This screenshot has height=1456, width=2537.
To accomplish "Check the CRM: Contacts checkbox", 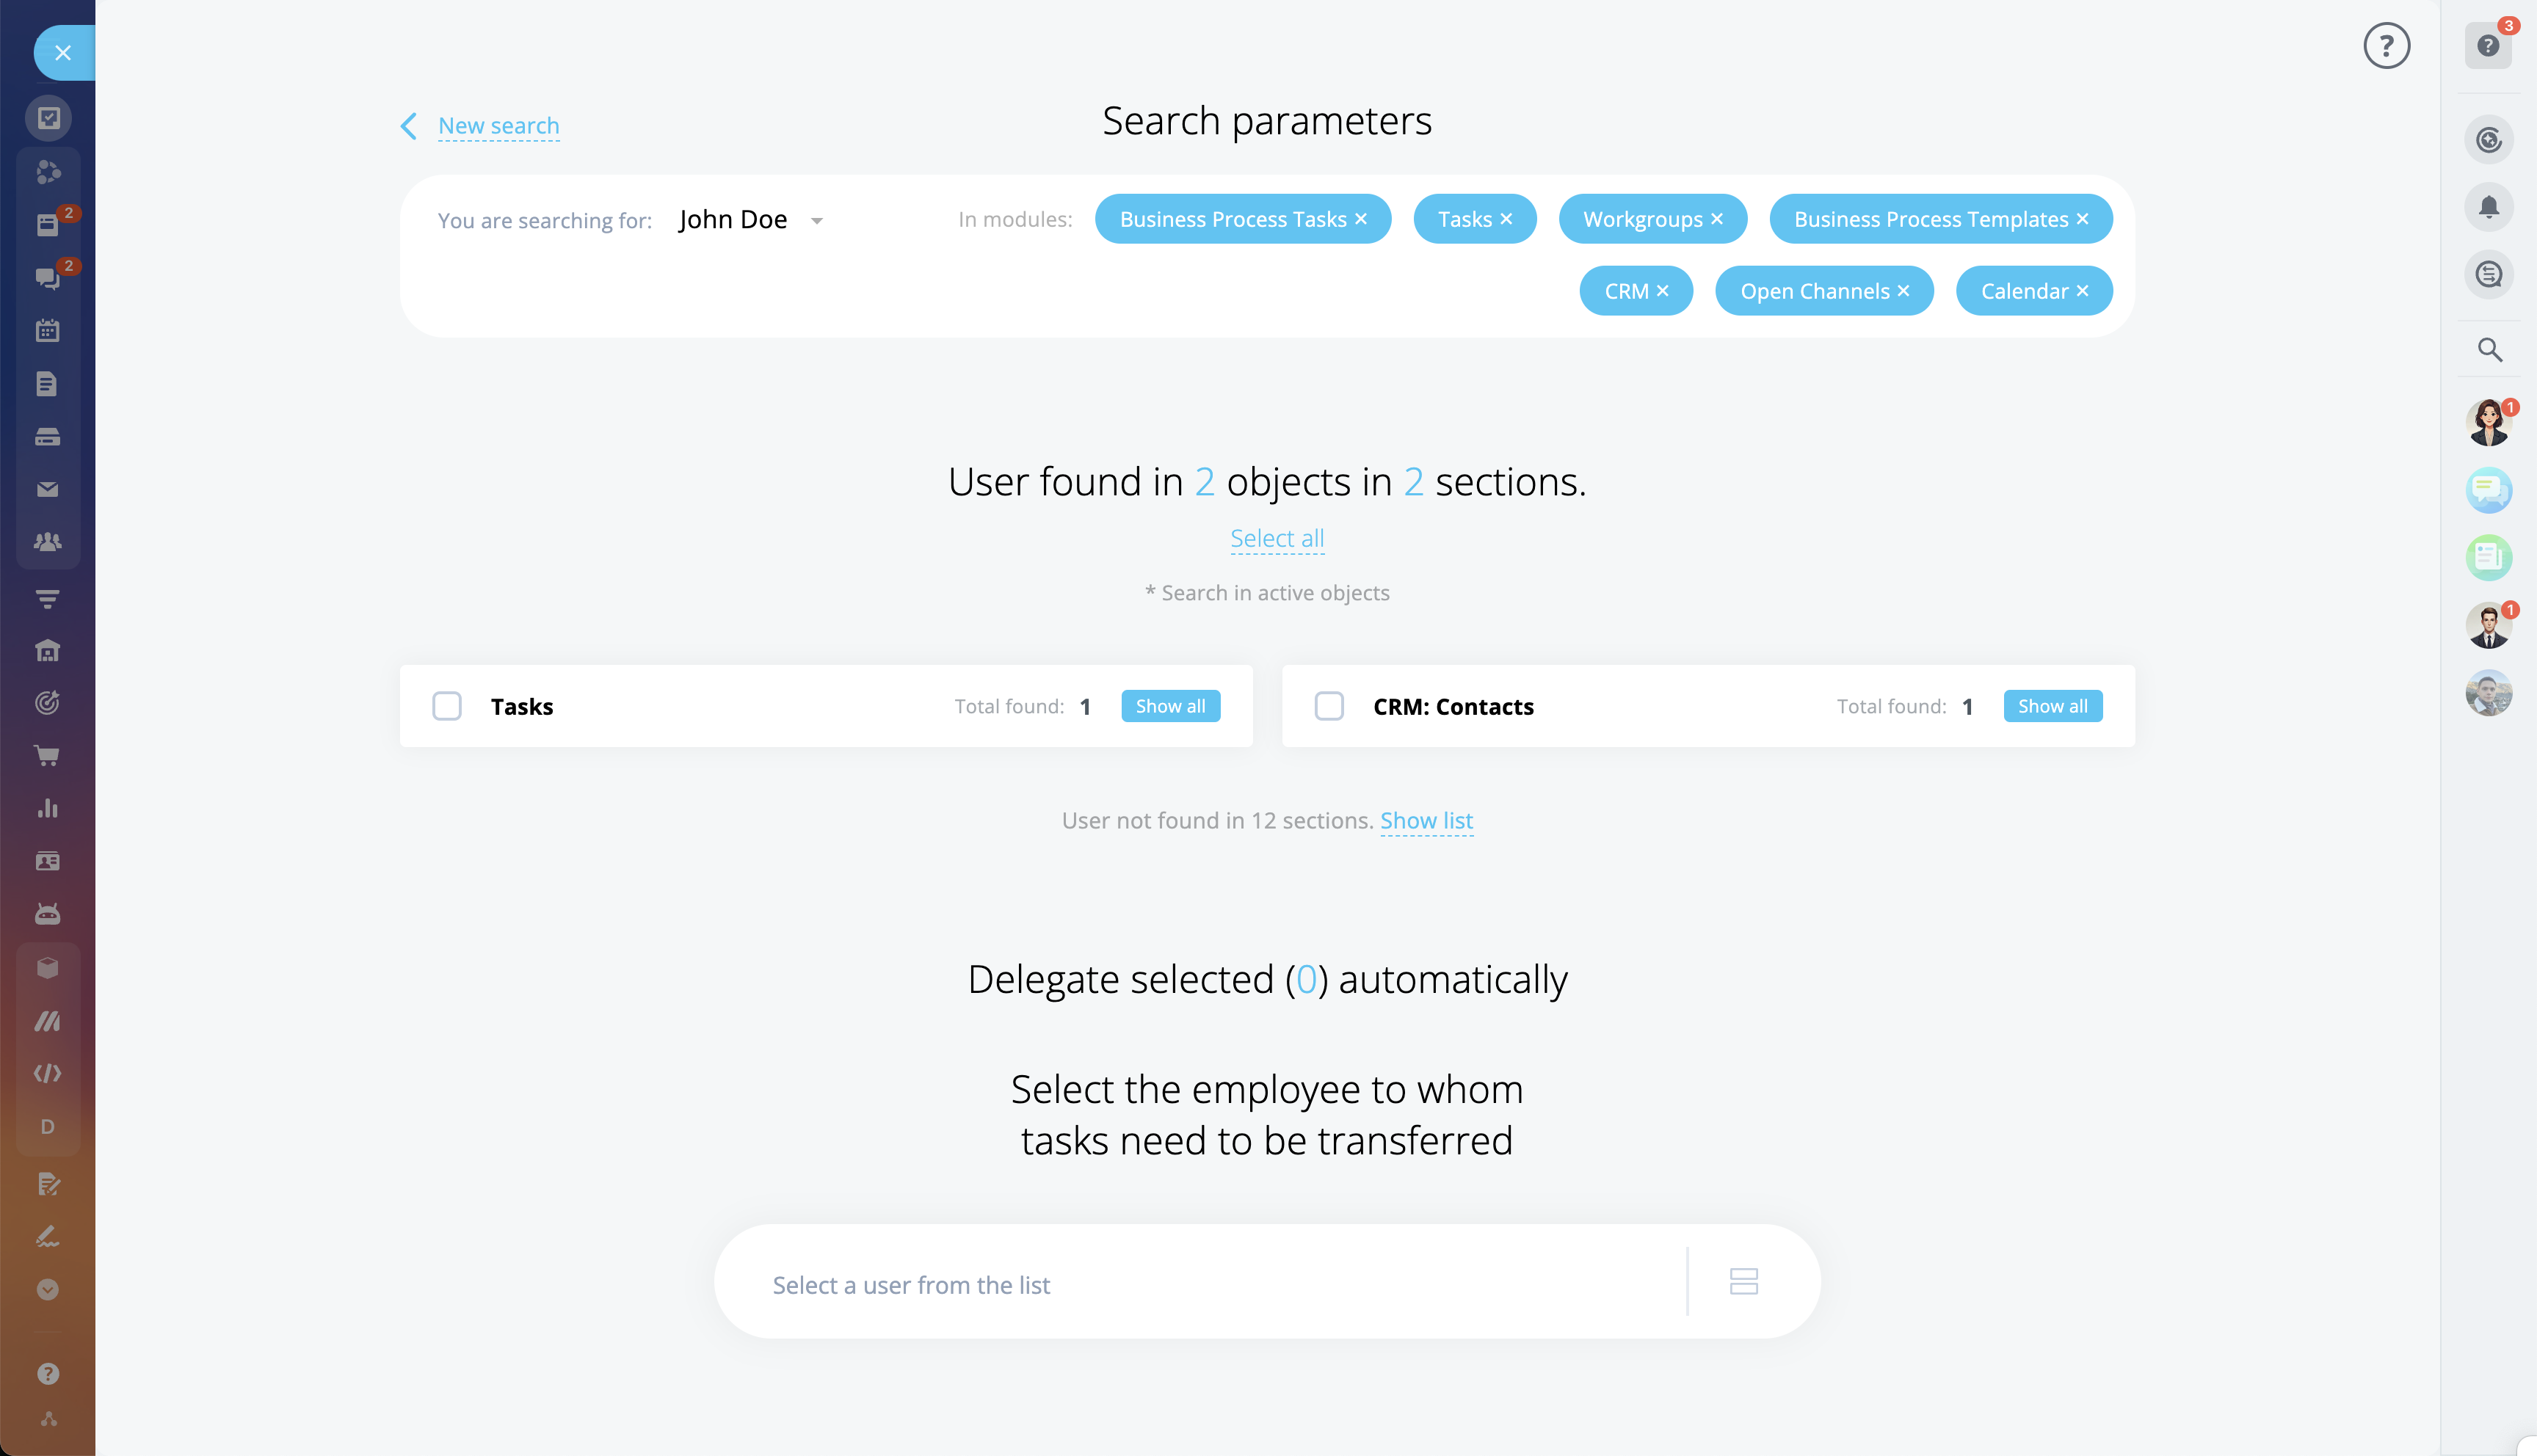I will (x=1329, y=706).
